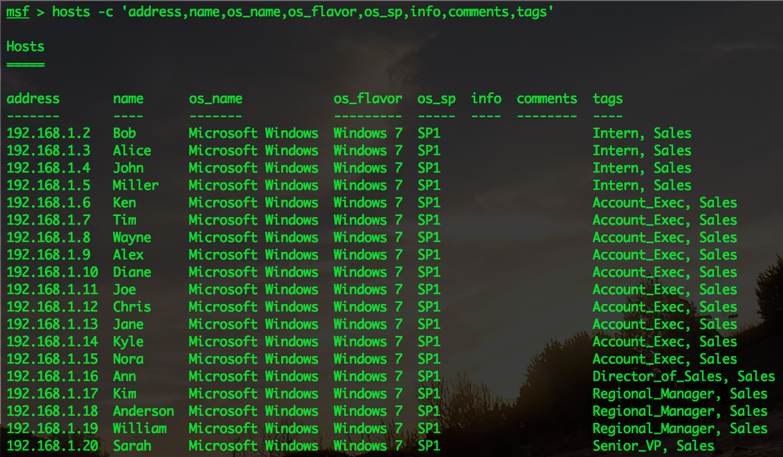The width and height of the screenshot is (783, 457).
Task: Click IP address 192.168.1.10
Action: pyautogui.click(x=52, y=272)
